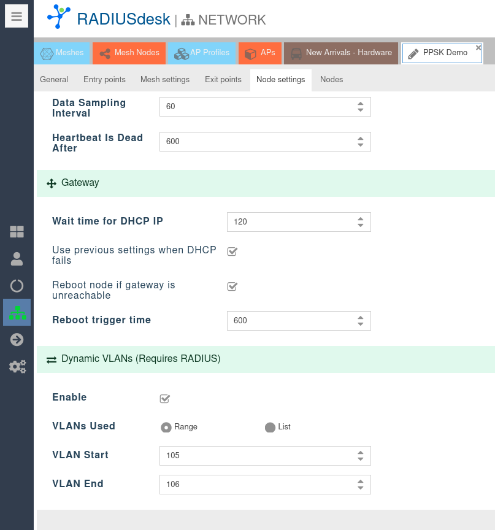Open the dashboard grid icon in sidebar

click(17, 232)
